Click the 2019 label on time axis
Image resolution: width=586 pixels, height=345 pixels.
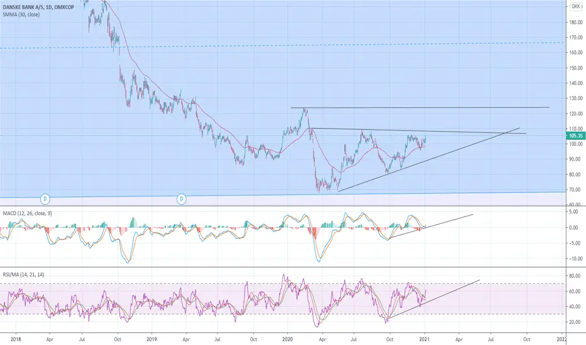pos(152,339)
